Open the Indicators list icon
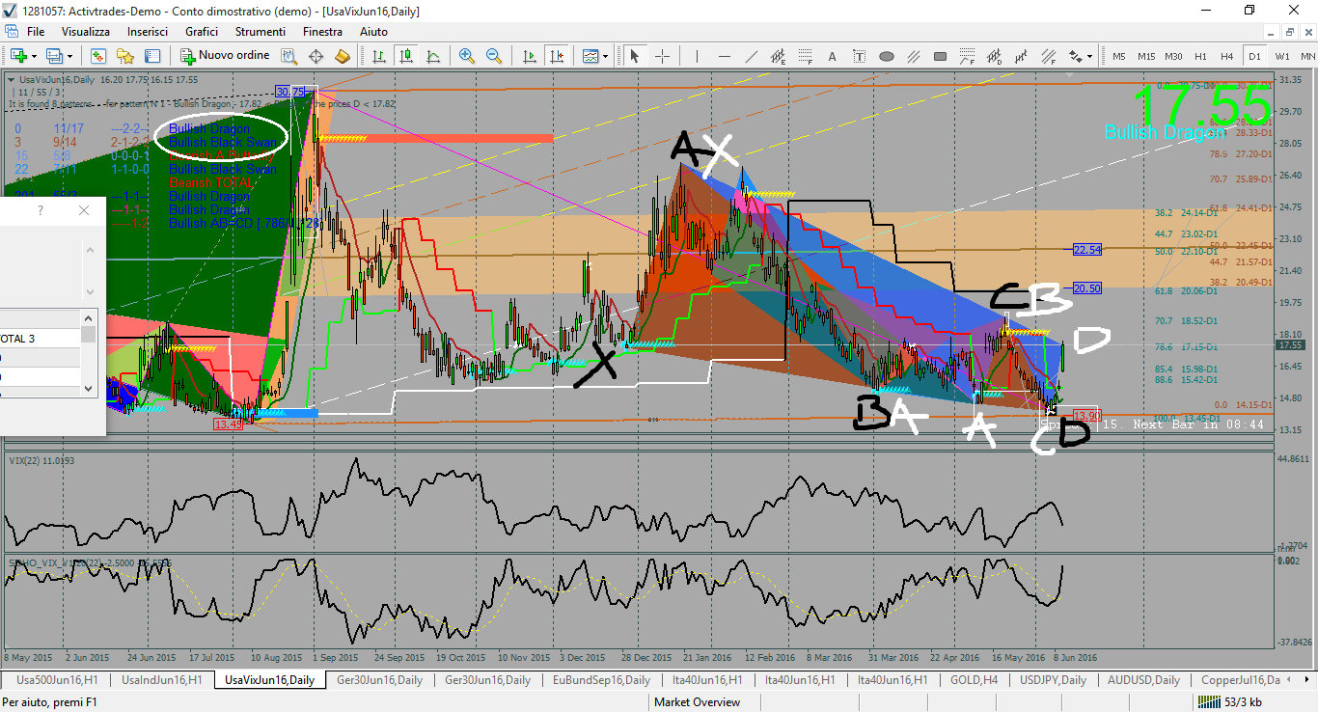This screenshot has height=712, width=1318. point(590,56)
